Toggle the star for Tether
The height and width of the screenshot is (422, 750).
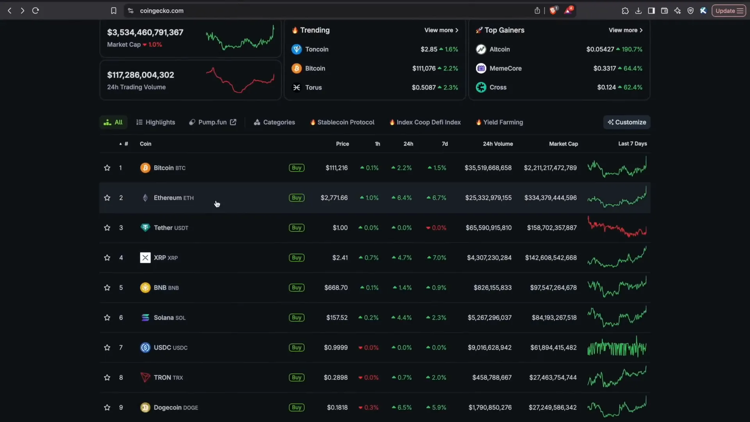click(107, 228)
